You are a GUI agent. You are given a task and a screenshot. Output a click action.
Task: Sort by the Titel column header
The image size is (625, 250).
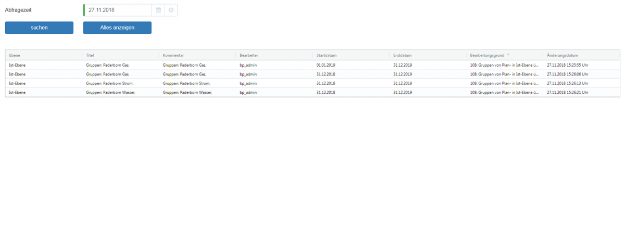[90, 55]
